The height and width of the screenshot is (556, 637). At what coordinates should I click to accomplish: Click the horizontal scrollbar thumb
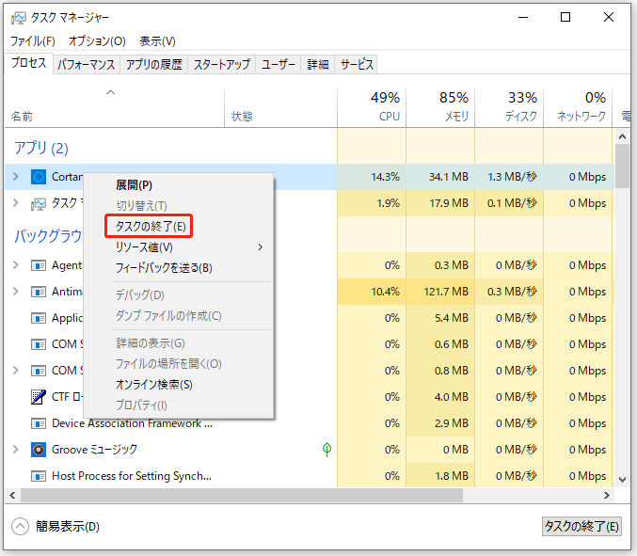(x=242, y=496)
